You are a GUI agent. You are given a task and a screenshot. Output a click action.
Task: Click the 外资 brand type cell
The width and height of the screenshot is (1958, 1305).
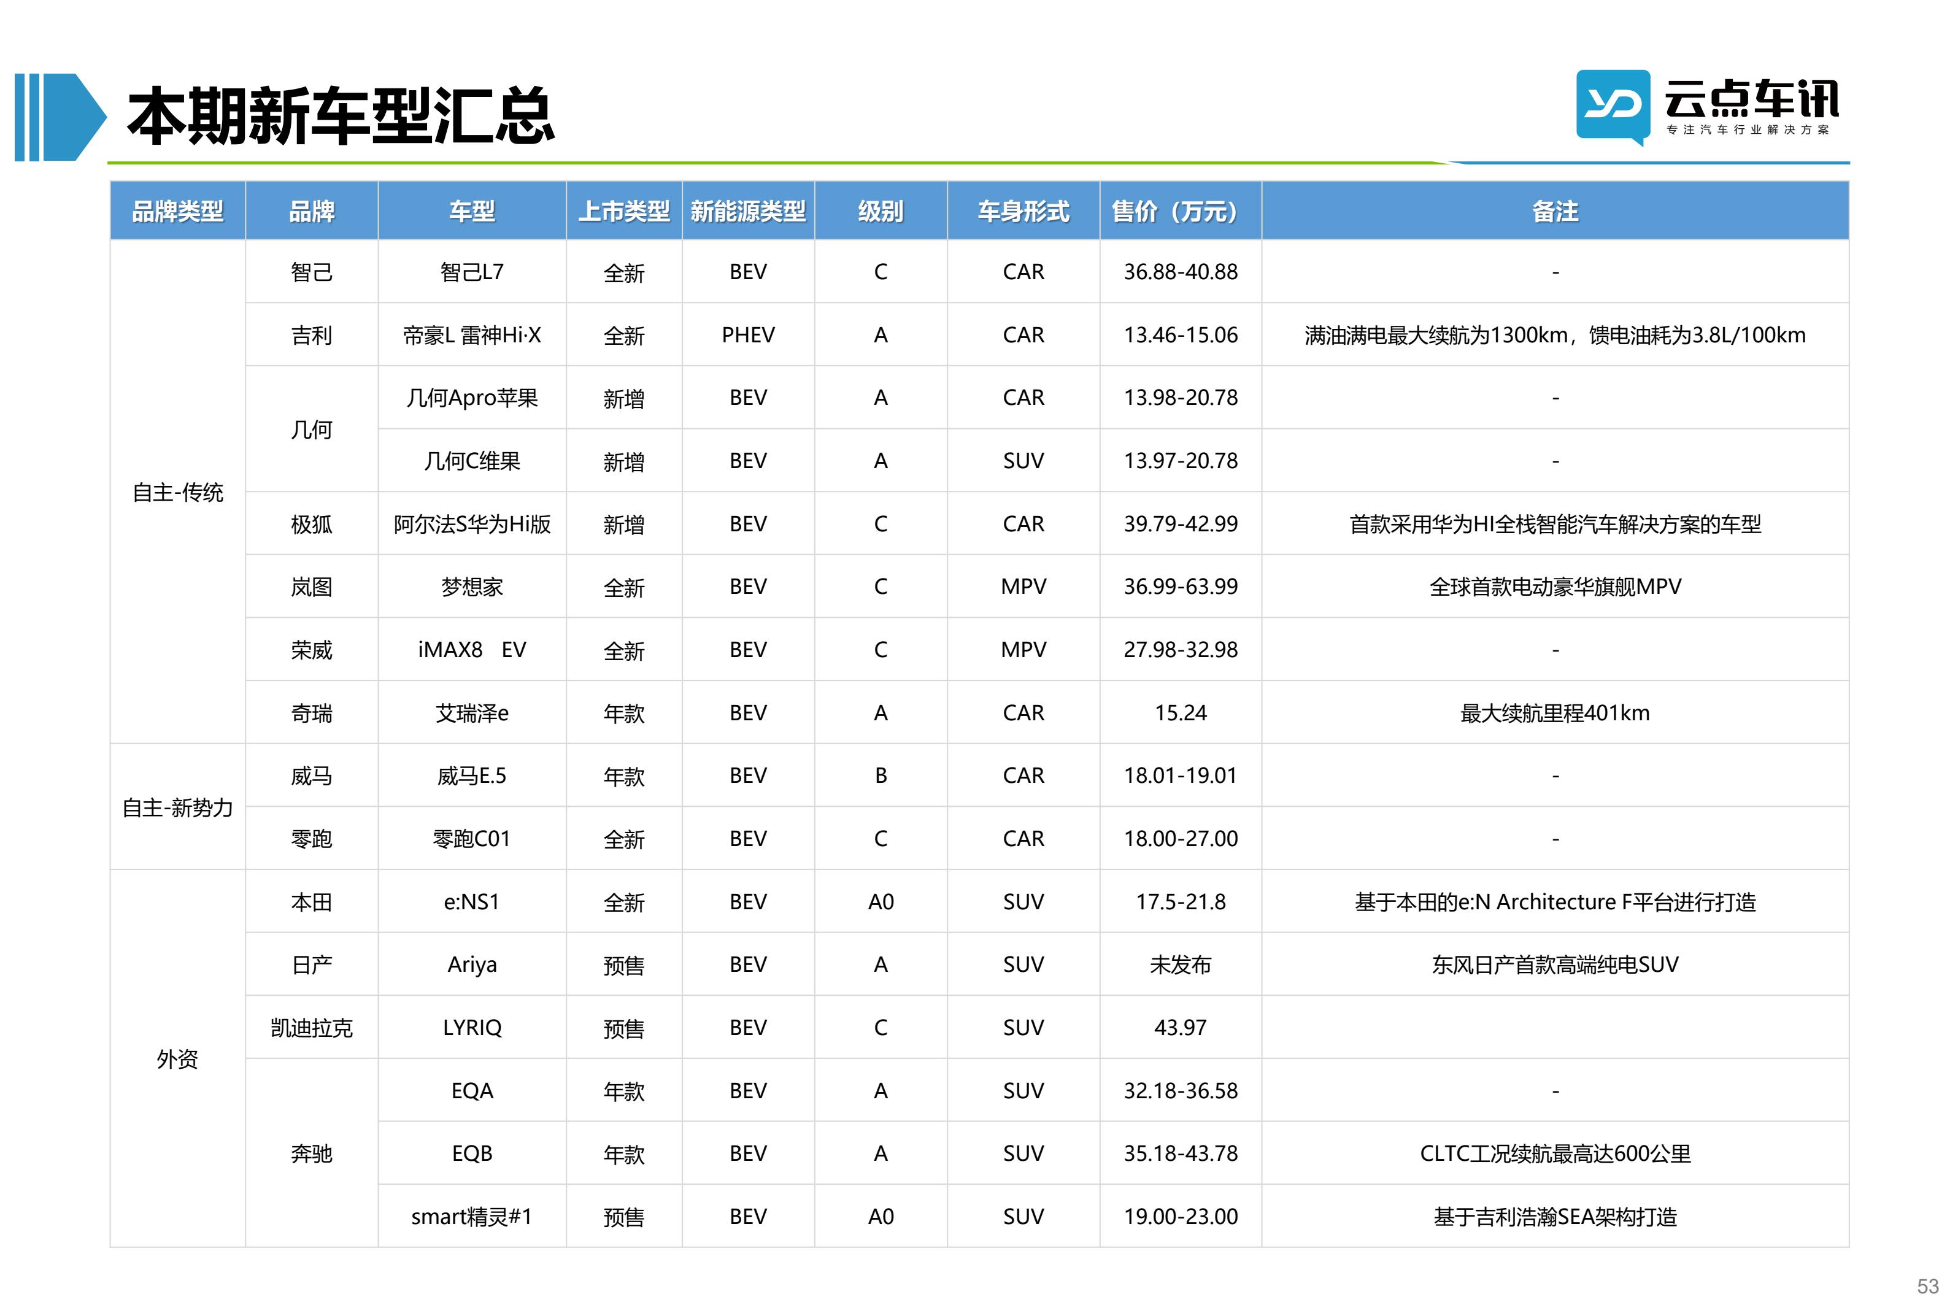pyautogui.click(x=177, y=1058)
